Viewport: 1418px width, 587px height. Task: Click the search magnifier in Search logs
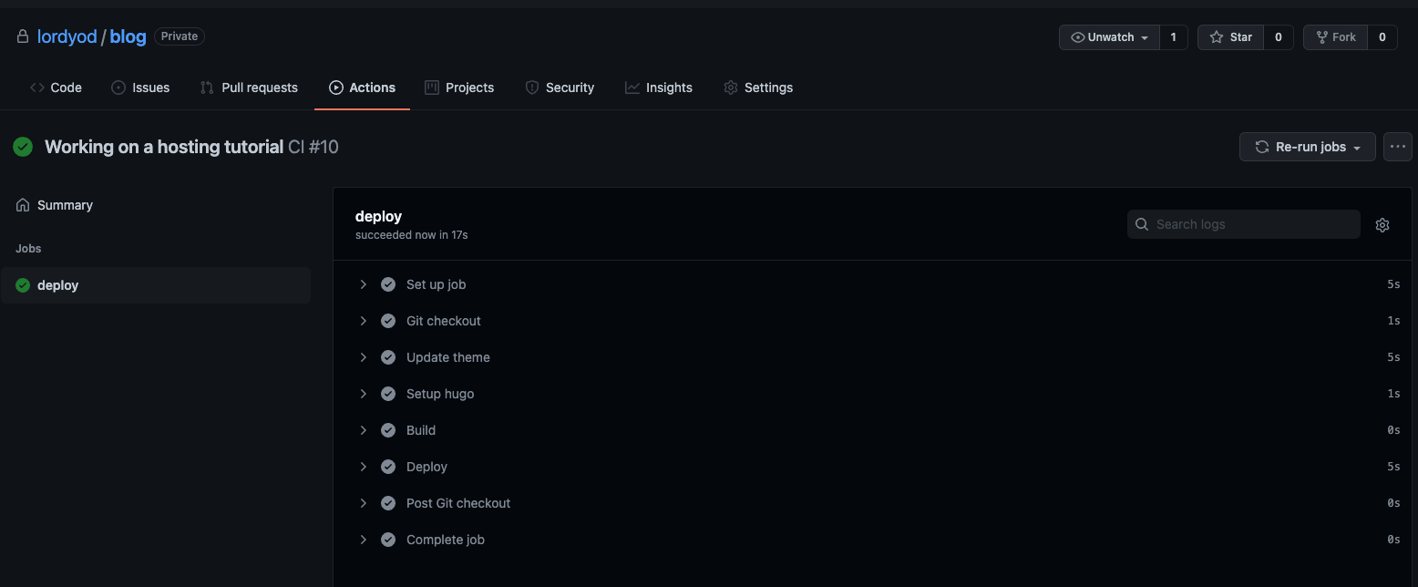click(1142, 224)
